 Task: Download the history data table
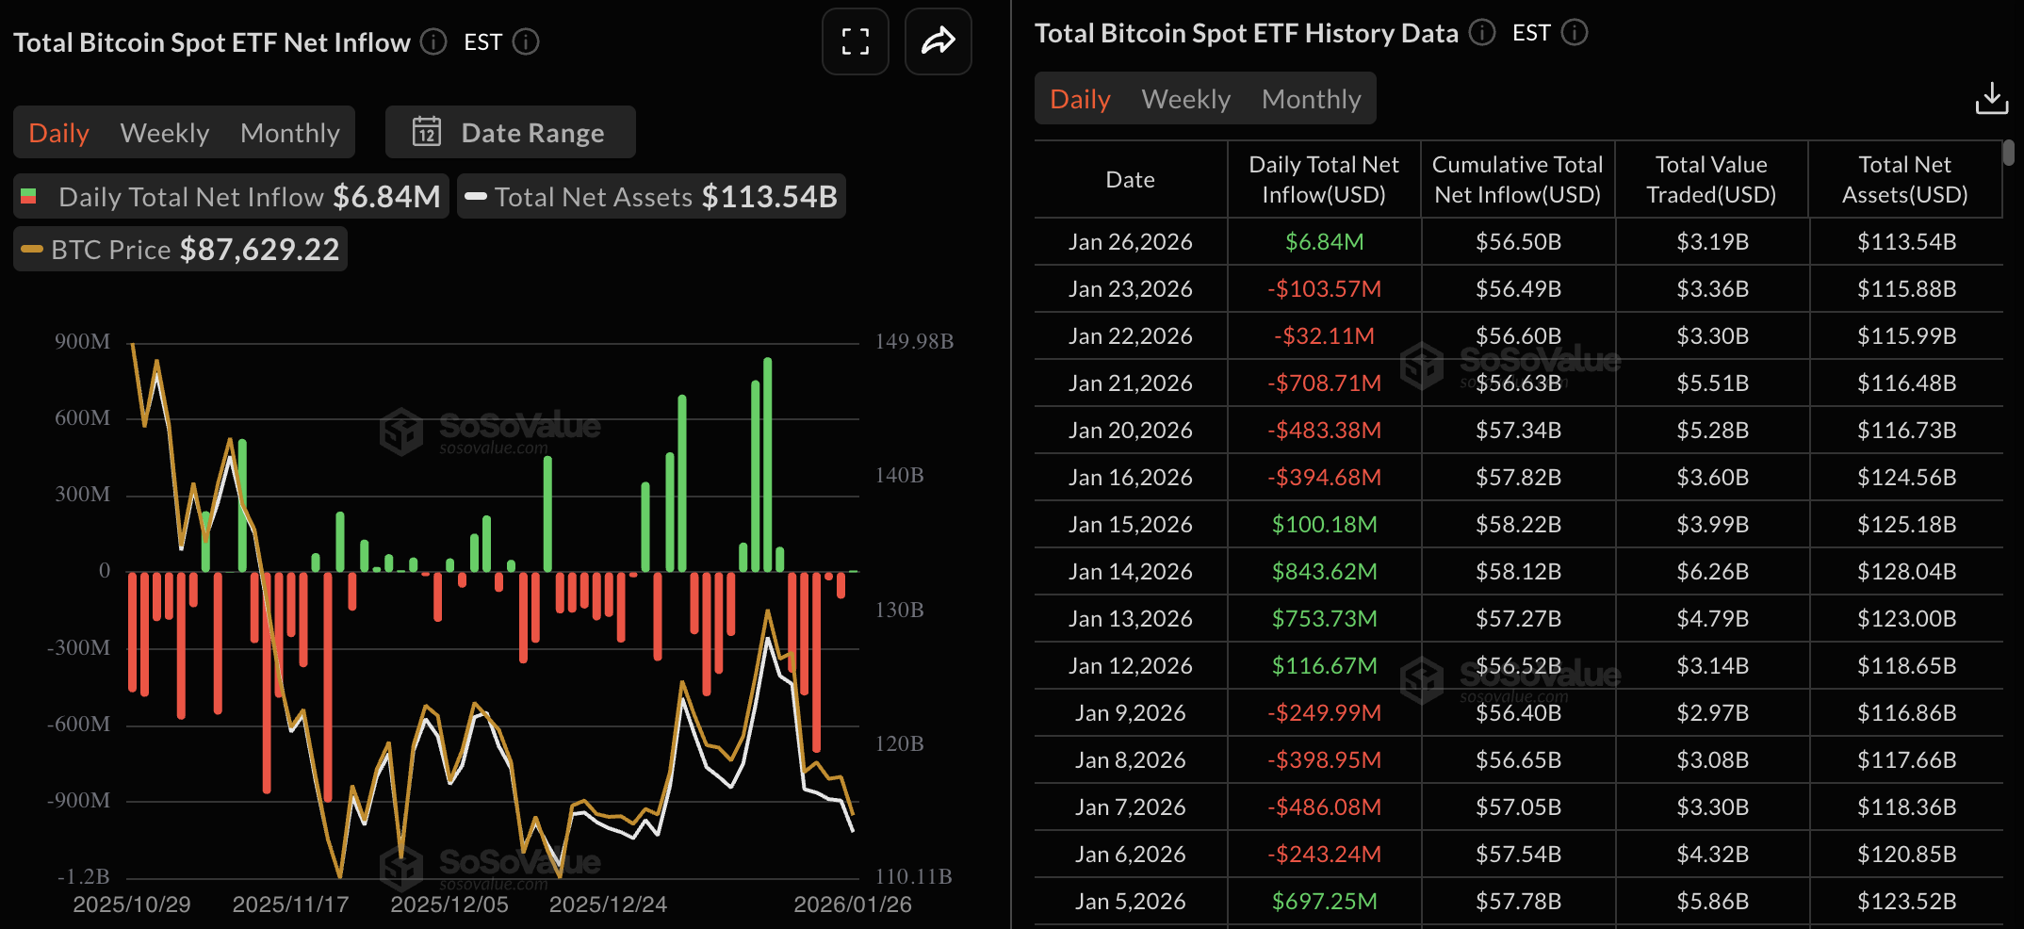click(1992, 99)
